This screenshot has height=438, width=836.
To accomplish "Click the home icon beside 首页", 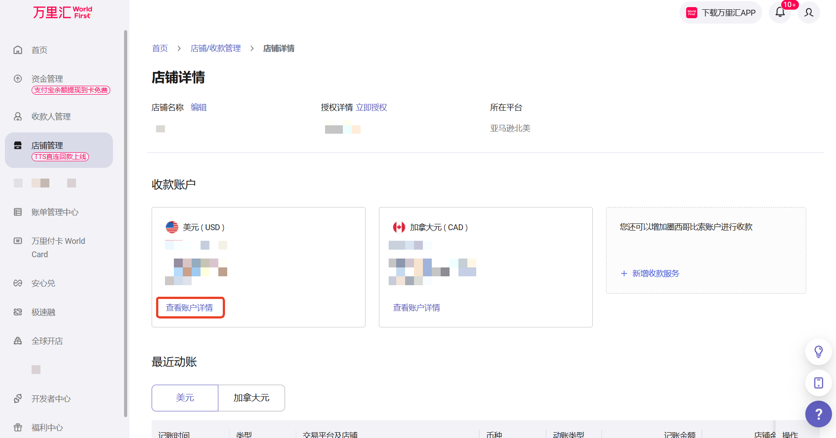I will tap(18, 50).
